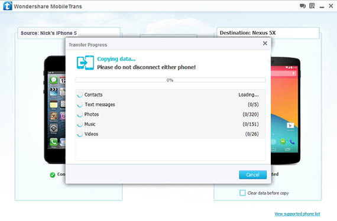Screen dimensions: 337x221
Task: Select the Music row label
Action: pos(90,124)
